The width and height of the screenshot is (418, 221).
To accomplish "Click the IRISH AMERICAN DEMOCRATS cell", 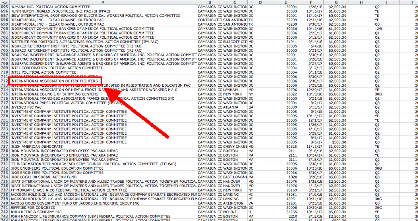I will [x=103, y=147].
